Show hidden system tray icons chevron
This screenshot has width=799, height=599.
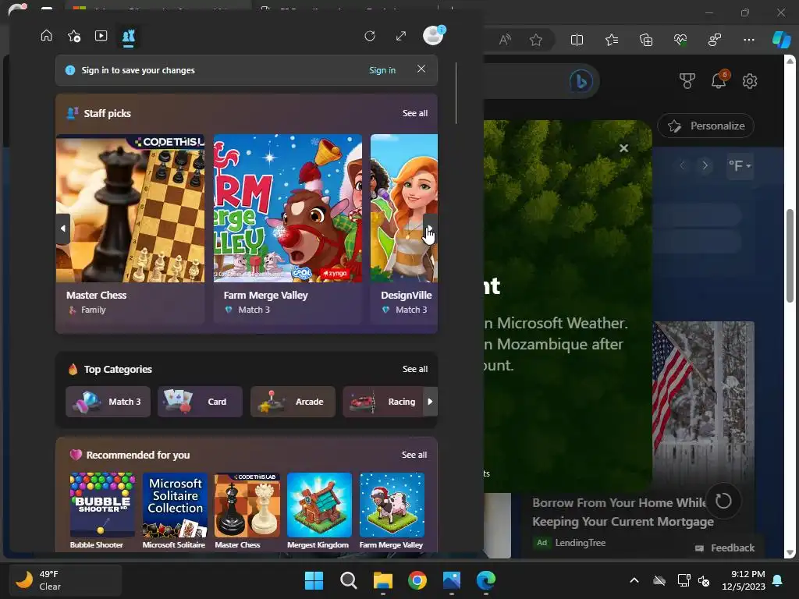tap(634, 580)
